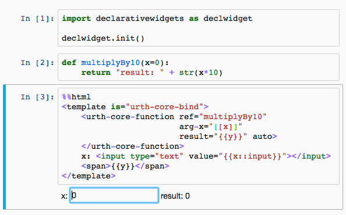
Task: Click the template is="urth-core-bind" line
Action: coord(135,107)
